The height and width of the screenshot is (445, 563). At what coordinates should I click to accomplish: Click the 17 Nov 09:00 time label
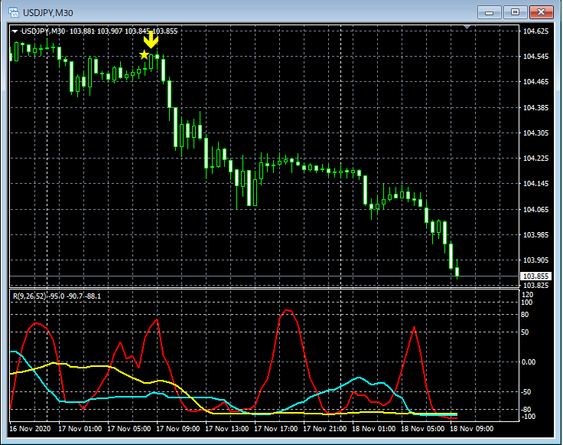coord(177,428)
